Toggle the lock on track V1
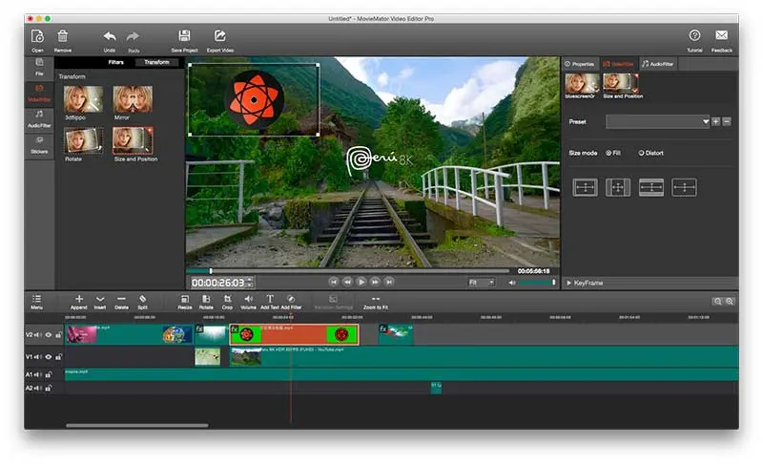Viewport: 763px width, 464px height. coord(58,357)
